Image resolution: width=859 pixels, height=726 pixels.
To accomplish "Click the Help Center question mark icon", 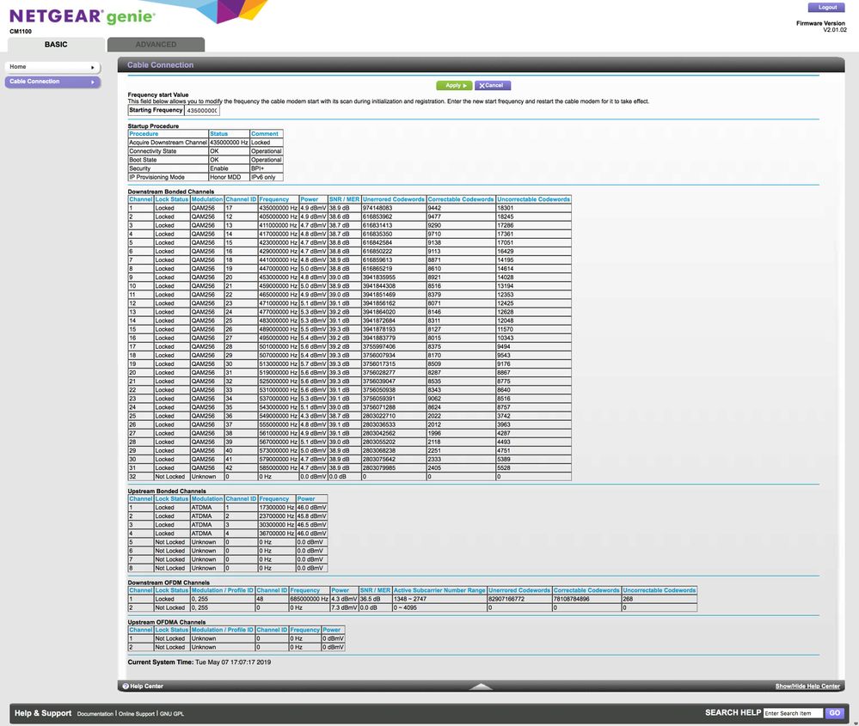I will [x=126, y=686].
